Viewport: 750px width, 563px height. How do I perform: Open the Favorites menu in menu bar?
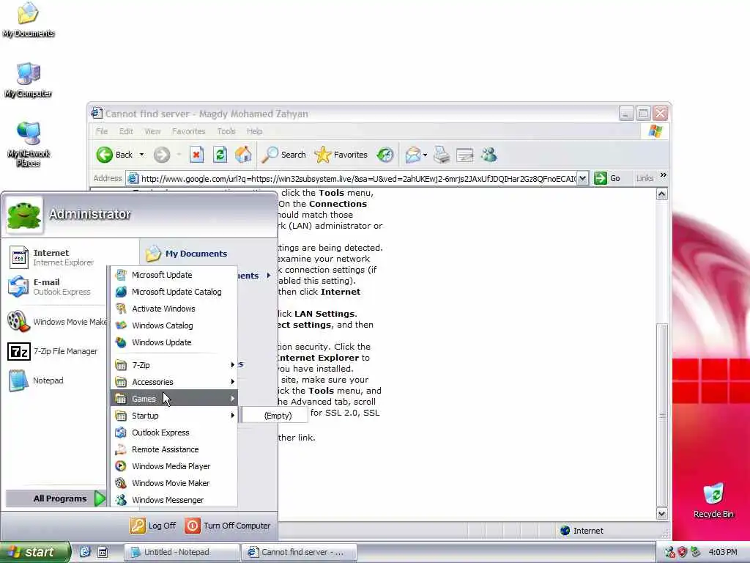(188, 131)
